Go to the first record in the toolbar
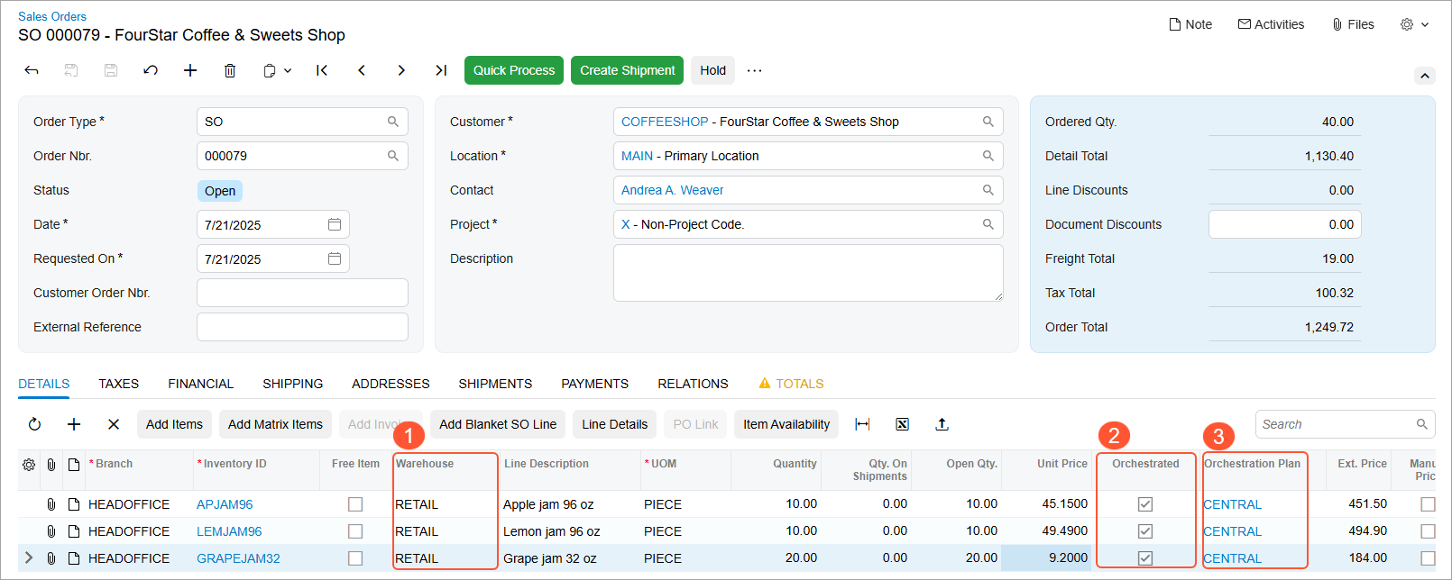Screen dimensions: 1452x580 322,70
